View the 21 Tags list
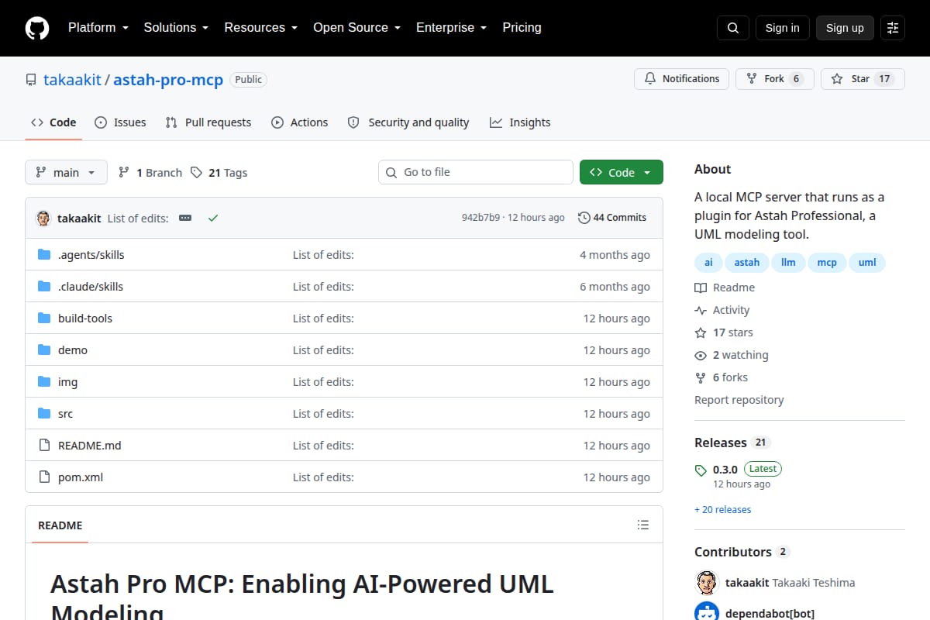Viewport: 930px width, 620px height. 219,172
